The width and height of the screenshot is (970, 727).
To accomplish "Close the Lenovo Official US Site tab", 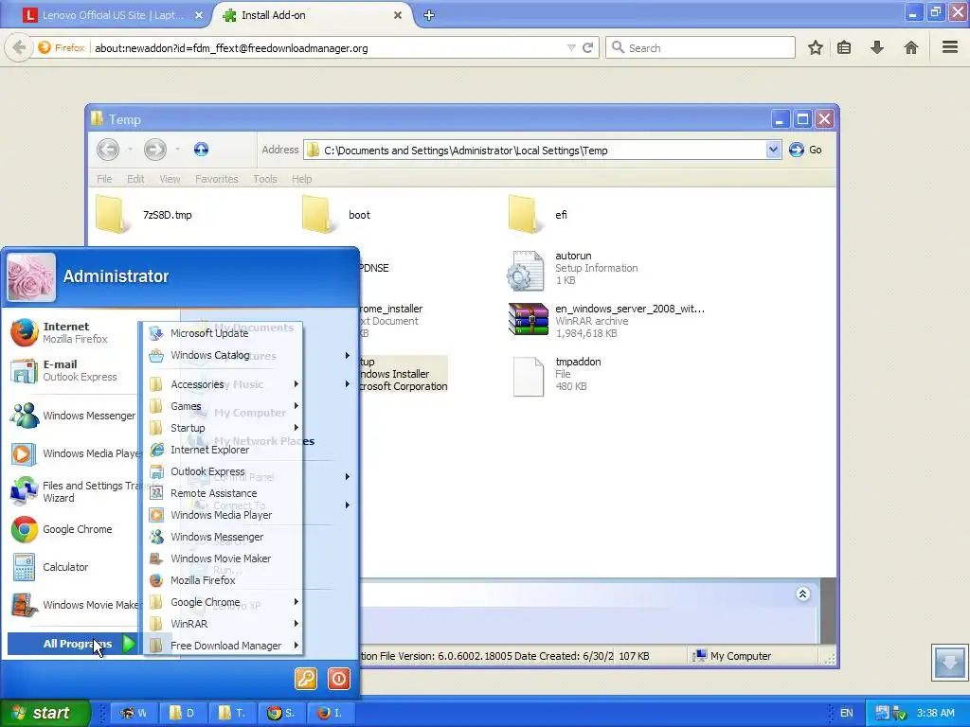I will tap(199, 15).
